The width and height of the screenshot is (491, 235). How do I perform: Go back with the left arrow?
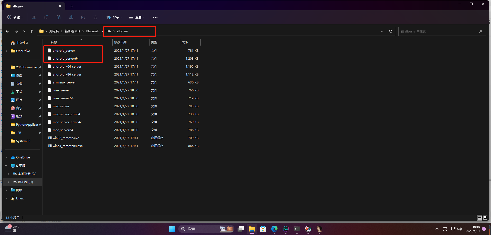[7, 31]
